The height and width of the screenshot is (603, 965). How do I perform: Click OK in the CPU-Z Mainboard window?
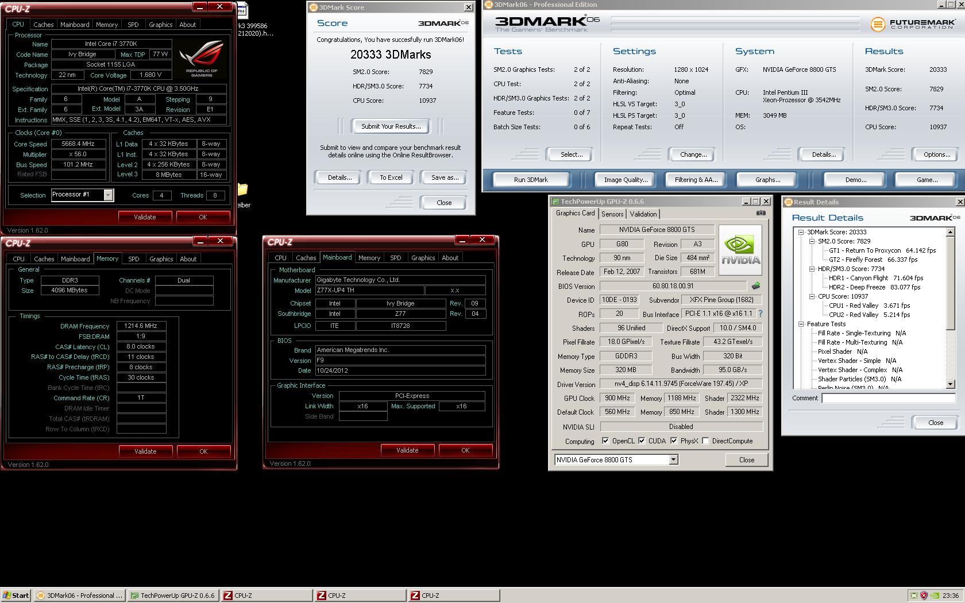coord(465,450)
